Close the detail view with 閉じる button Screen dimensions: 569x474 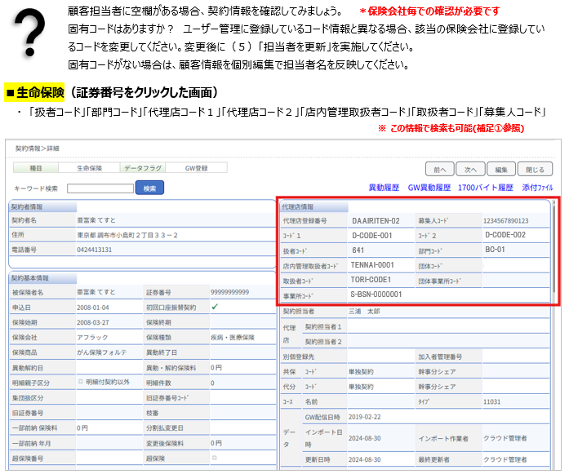(535, 170)
